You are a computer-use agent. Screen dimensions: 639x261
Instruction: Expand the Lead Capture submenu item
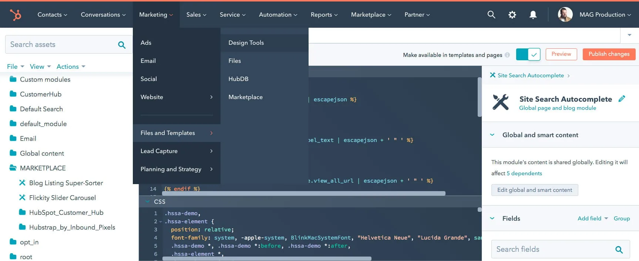coord(176,151)
